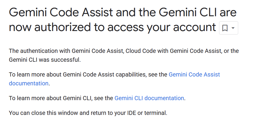Click the word 'documentation' on the wrapped link line

click(29, 83)
